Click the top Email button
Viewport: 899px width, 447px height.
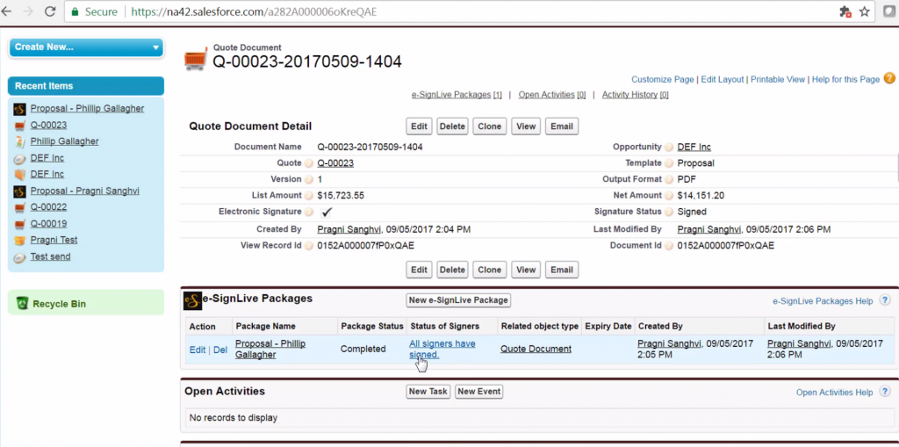pos(561,126)
